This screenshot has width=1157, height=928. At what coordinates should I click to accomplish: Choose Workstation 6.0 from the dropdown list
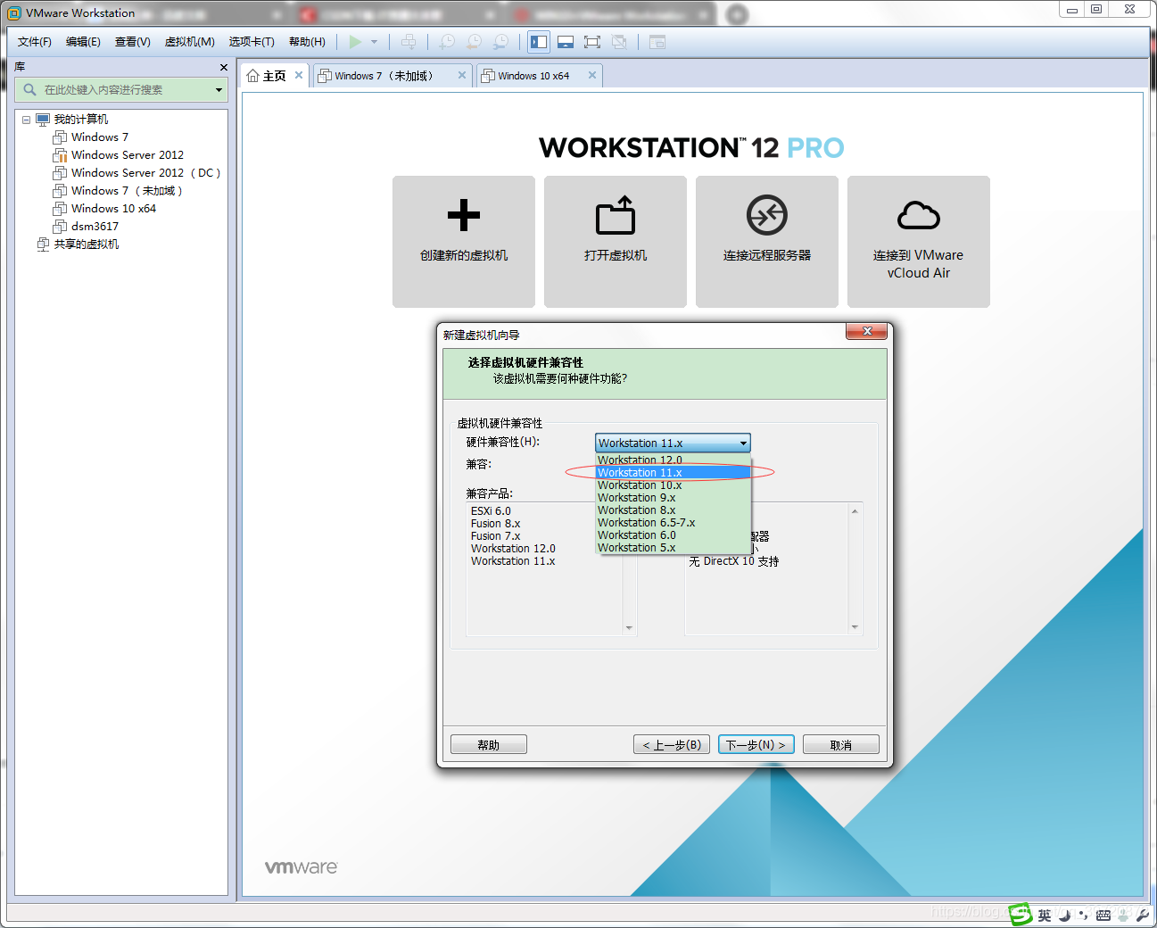[674, 535]
